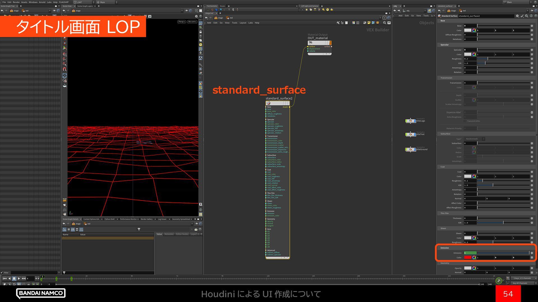
Task: Toggle display flag on titleLogo node
Action: [x=414, y=121]
